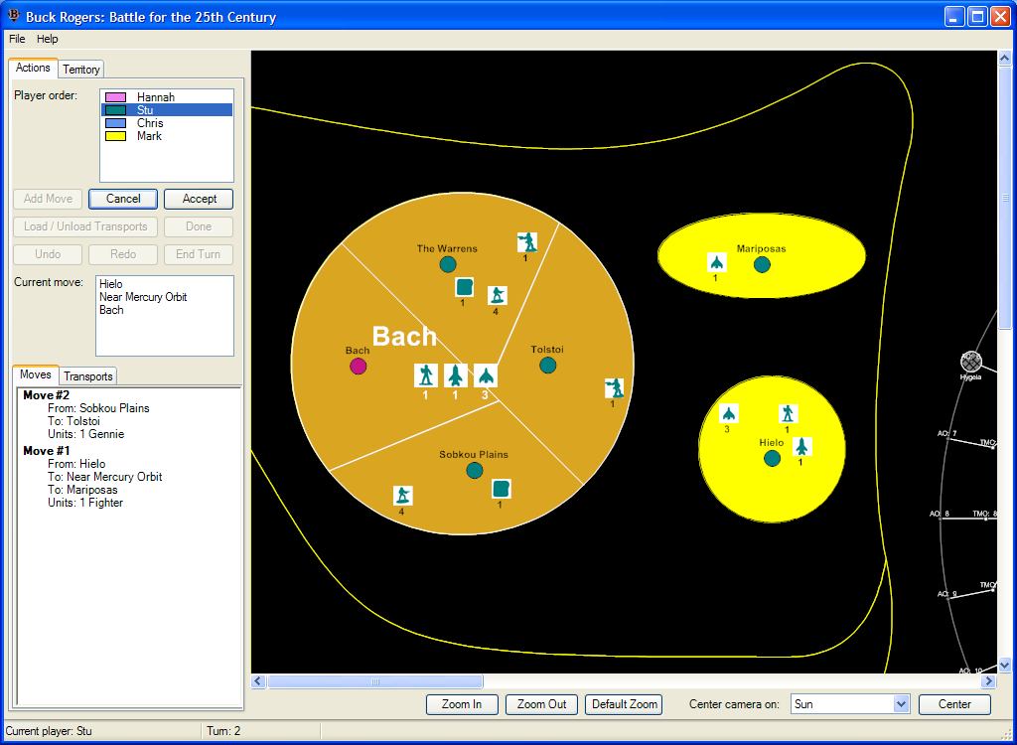Viewport: 1017px width, 745px height.
Task: Maximize the Buck Rogers window
Action: (977, 16)
